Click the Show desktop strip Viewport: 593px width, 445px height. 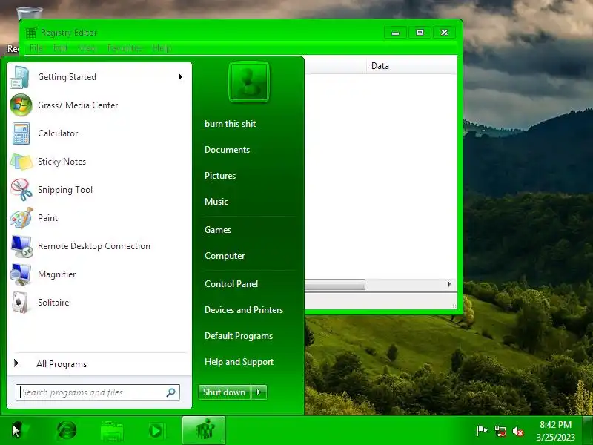click(x=588, y=430)
